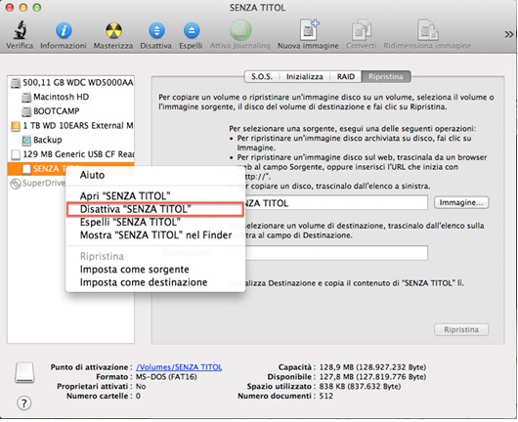Screen dimensions: 518x422
Task: Click the empty Destinazione field
Action: coord(336,253)
